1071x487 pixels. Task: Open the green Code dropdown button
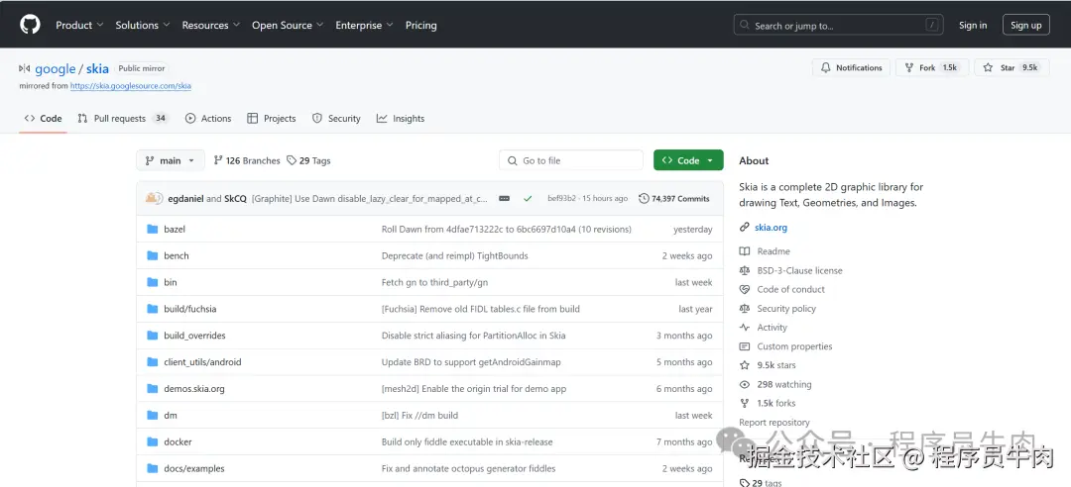tap(688, 160)
